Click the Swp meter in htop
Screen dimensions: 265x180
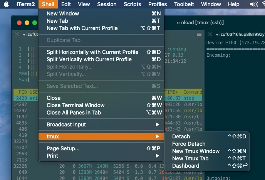pos(24,80)
